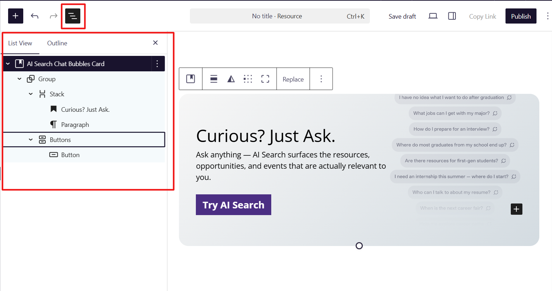Click 'I have no idea what I want to do after graduation' bubble
This screenshot has width=552, height=291.
[x=455, y=98]
